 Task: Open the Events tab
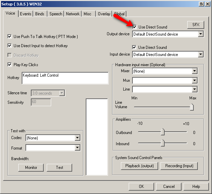[25, 14]
